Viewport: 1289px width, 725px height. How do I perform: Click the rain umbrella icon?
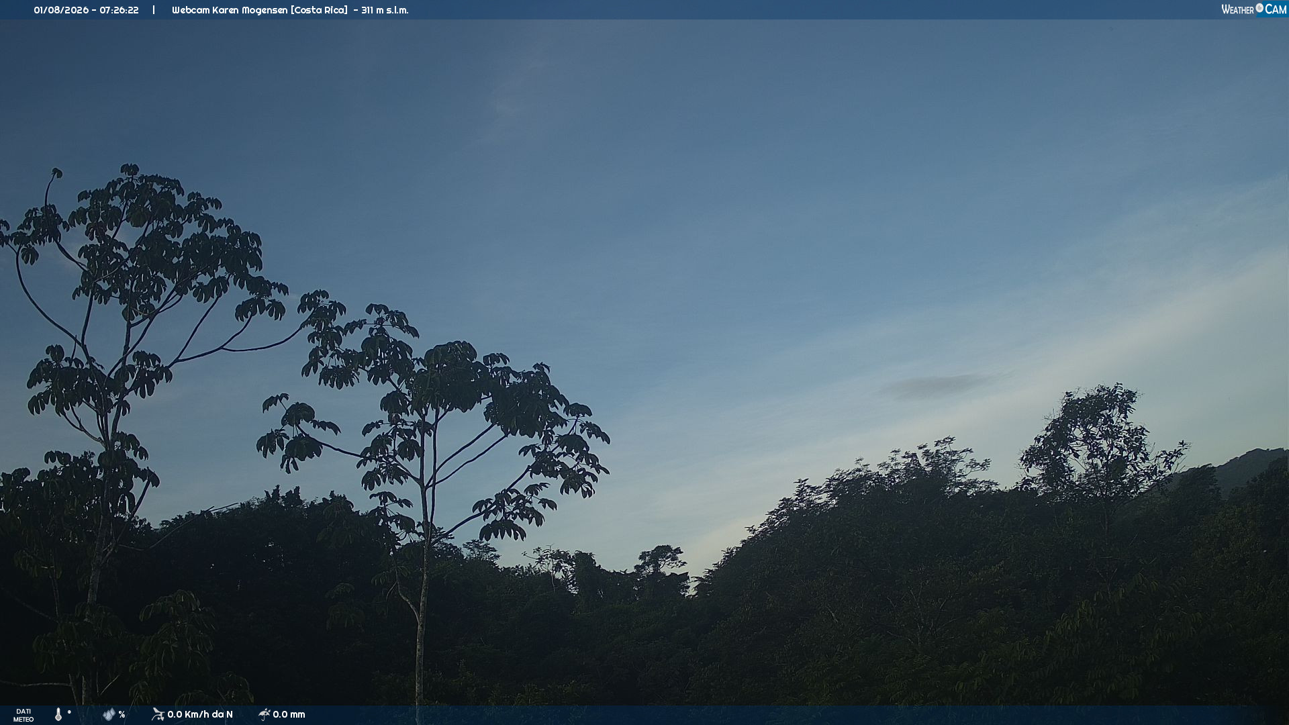click(x=265, y=714)
